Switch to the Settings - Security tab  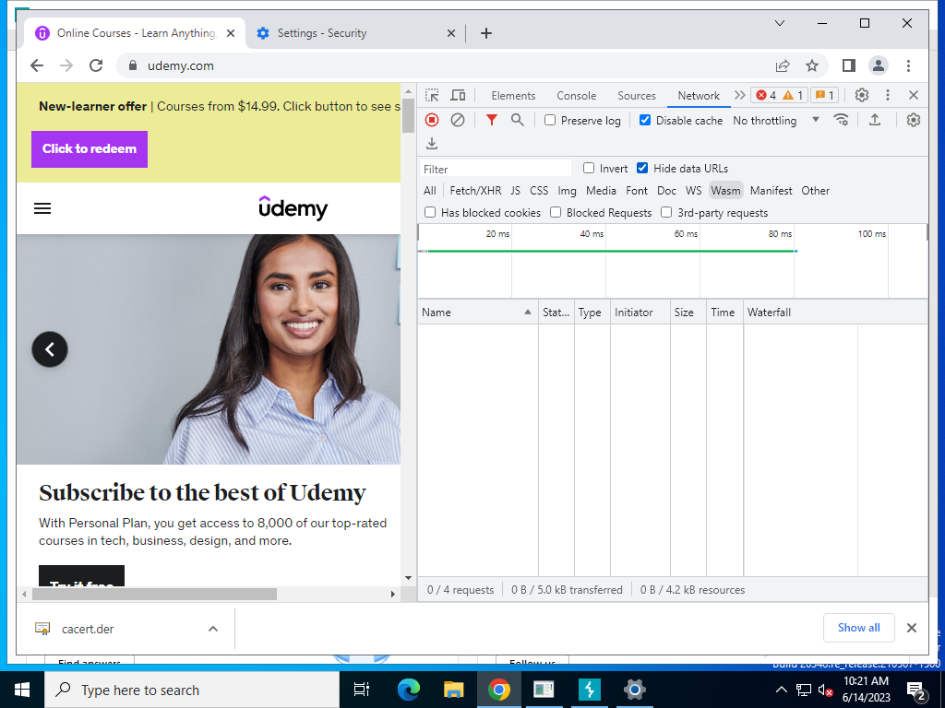355,33
